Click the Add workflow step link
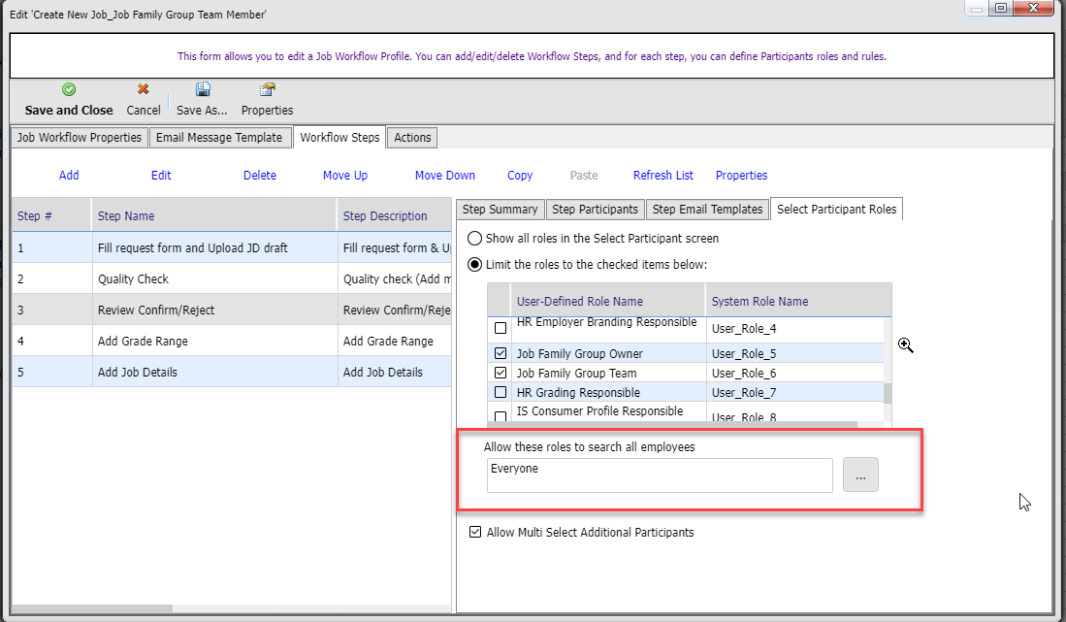 pyautogui.click(x=69, y=176)
